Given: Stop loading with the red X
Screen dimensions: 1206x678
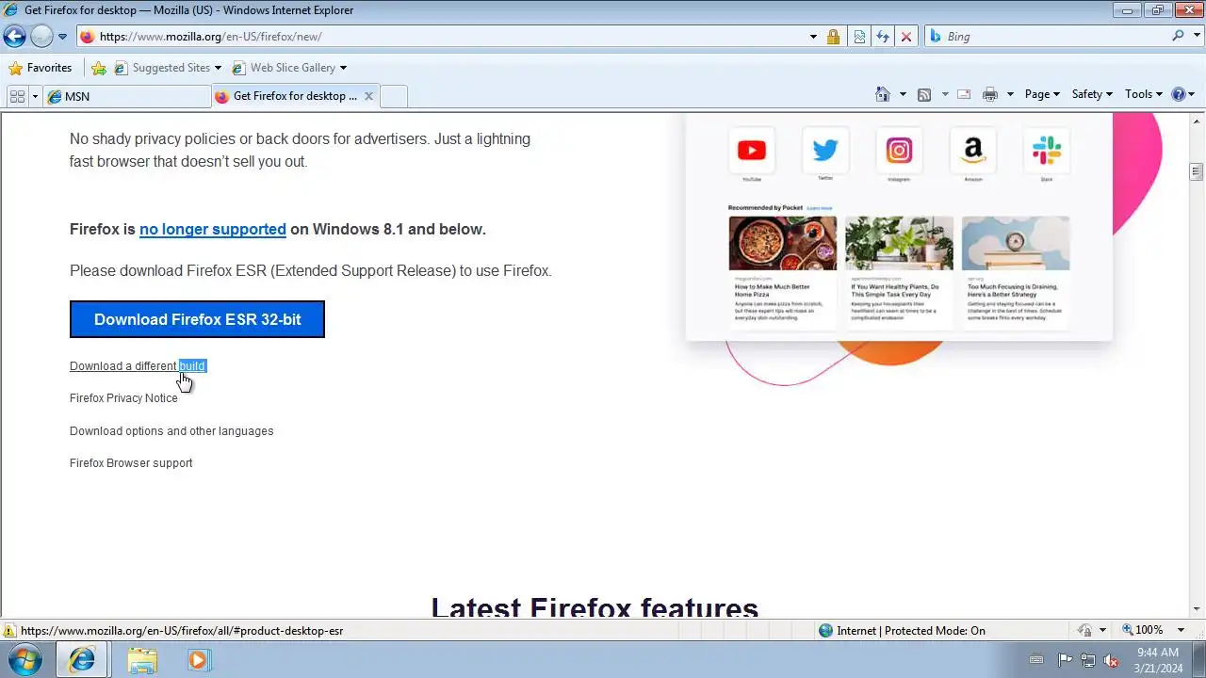Looking at the screenshot, I should pos(905,37).
